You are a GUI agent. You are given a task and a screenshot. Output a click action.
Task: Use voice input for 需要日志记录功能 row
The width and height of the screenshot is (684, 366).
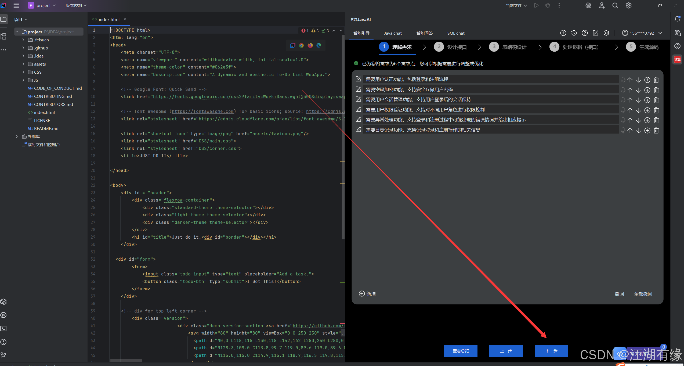click(x=623, y=131)
